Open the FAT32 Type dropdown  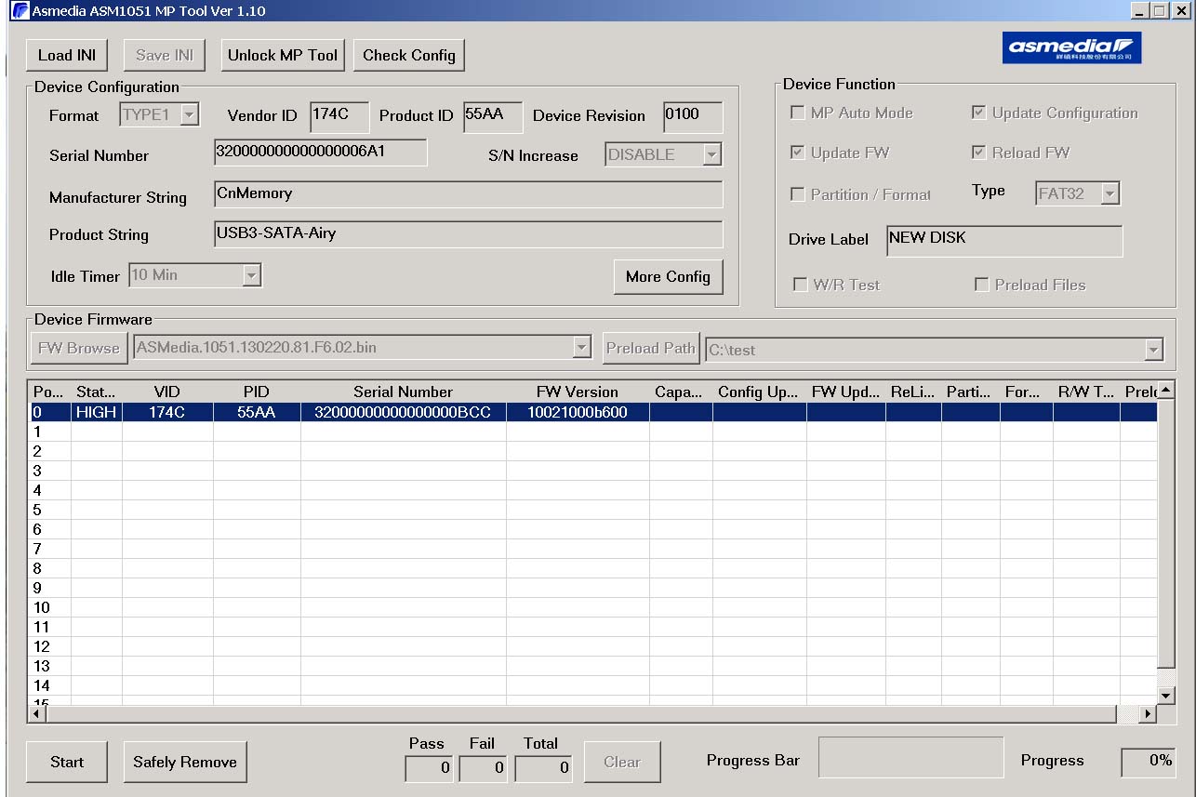point(1109,193)
